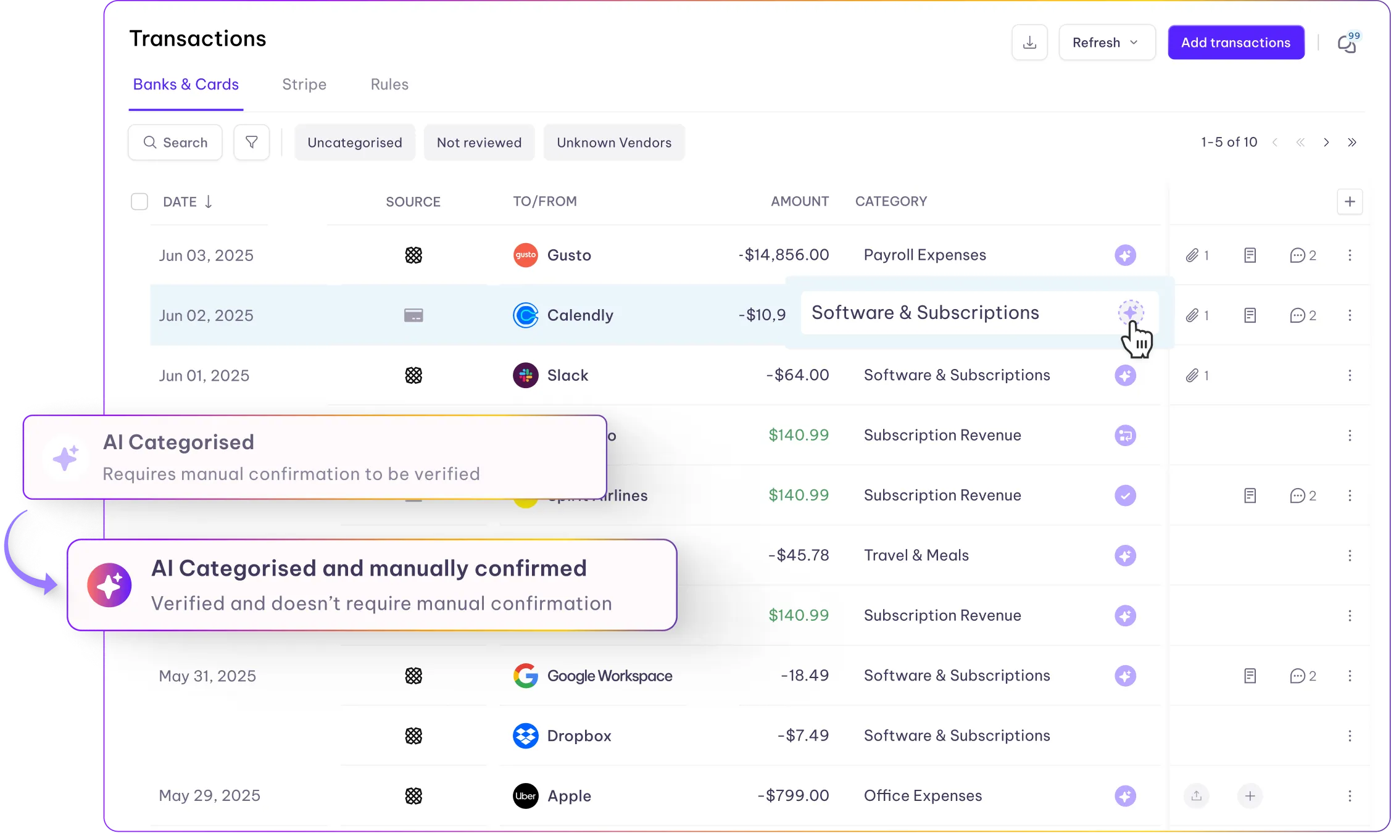
Task: Confirm AI category for Calendly row
Action: click(1131, 312)
